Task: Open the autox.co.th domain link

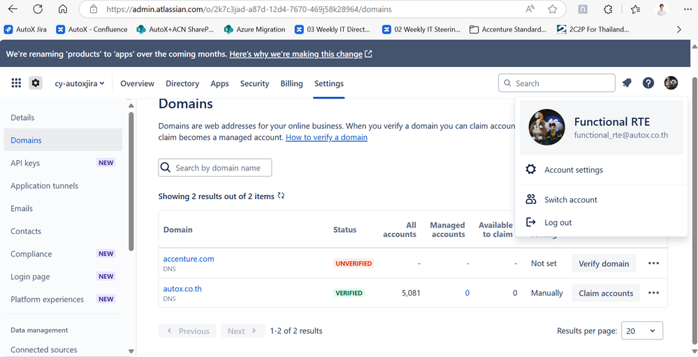Action: click(182, 289)
